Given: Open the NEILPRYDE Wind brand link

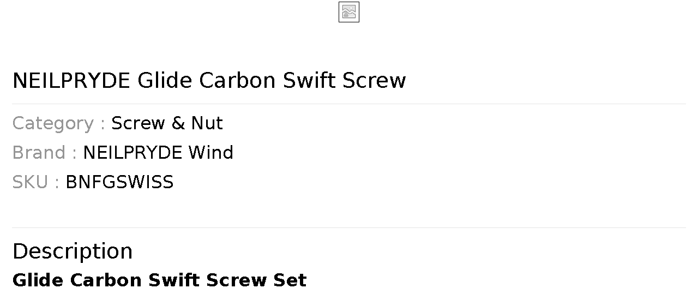Looking at the screenshot, I should point(158,153).
